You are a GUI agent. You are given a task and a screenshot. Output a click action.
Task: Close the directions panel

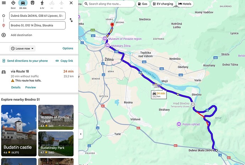click(71, 3)
